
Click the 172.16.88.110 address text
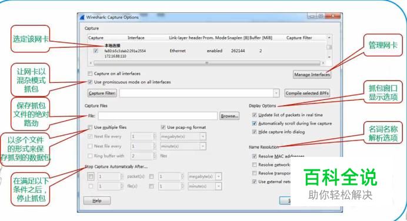[115, 56]
